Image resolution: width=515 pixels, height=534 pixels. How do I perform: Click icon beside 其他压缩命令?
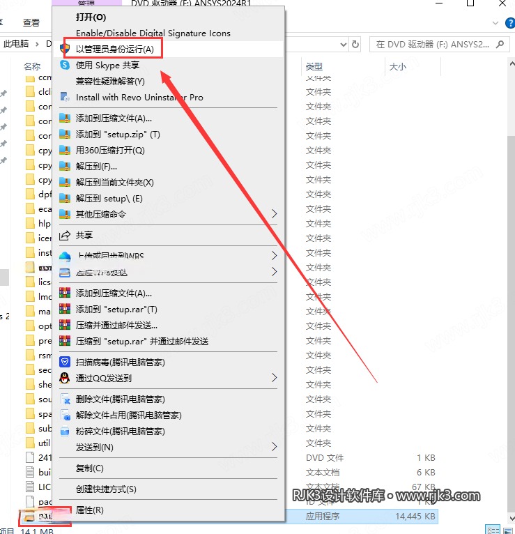(x=65, y=214)
